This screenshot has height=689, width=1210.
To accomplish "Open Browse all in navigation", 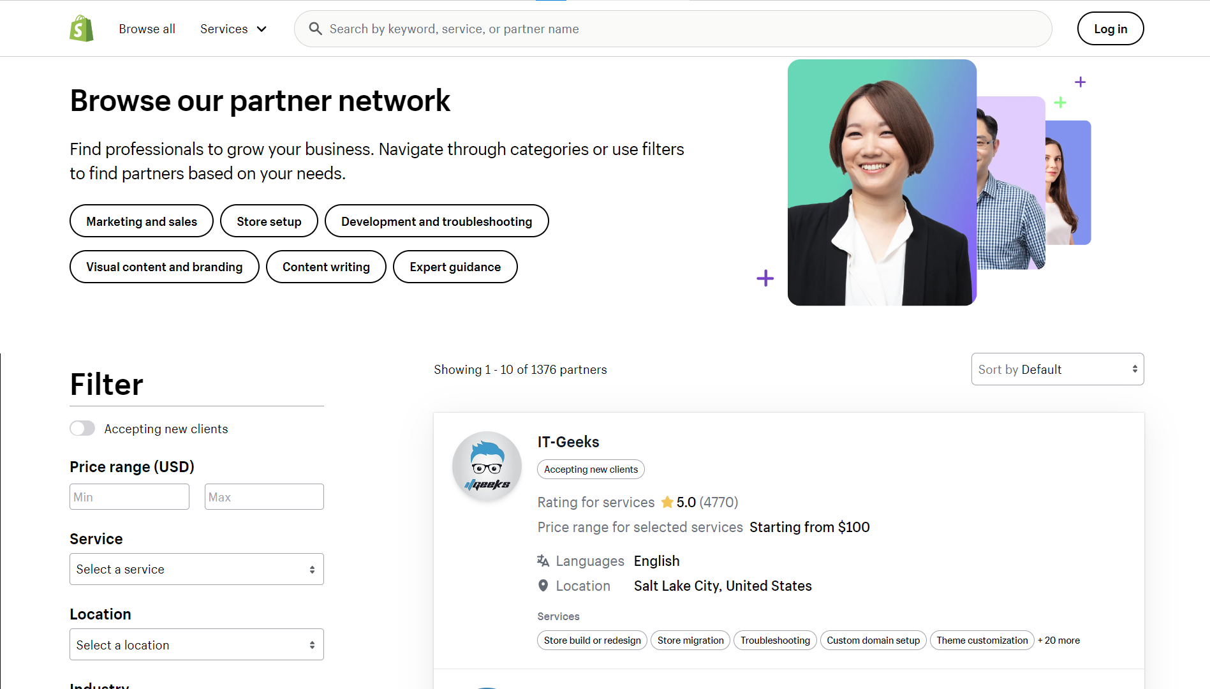I will tap(147, 29).
